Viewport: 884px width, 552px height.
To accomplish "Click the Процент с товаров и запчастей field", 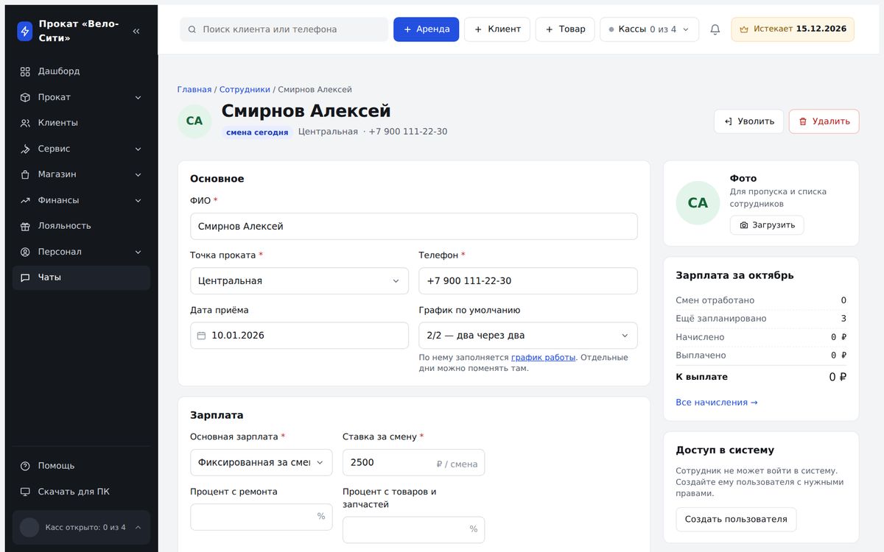I will pos(413,529).
